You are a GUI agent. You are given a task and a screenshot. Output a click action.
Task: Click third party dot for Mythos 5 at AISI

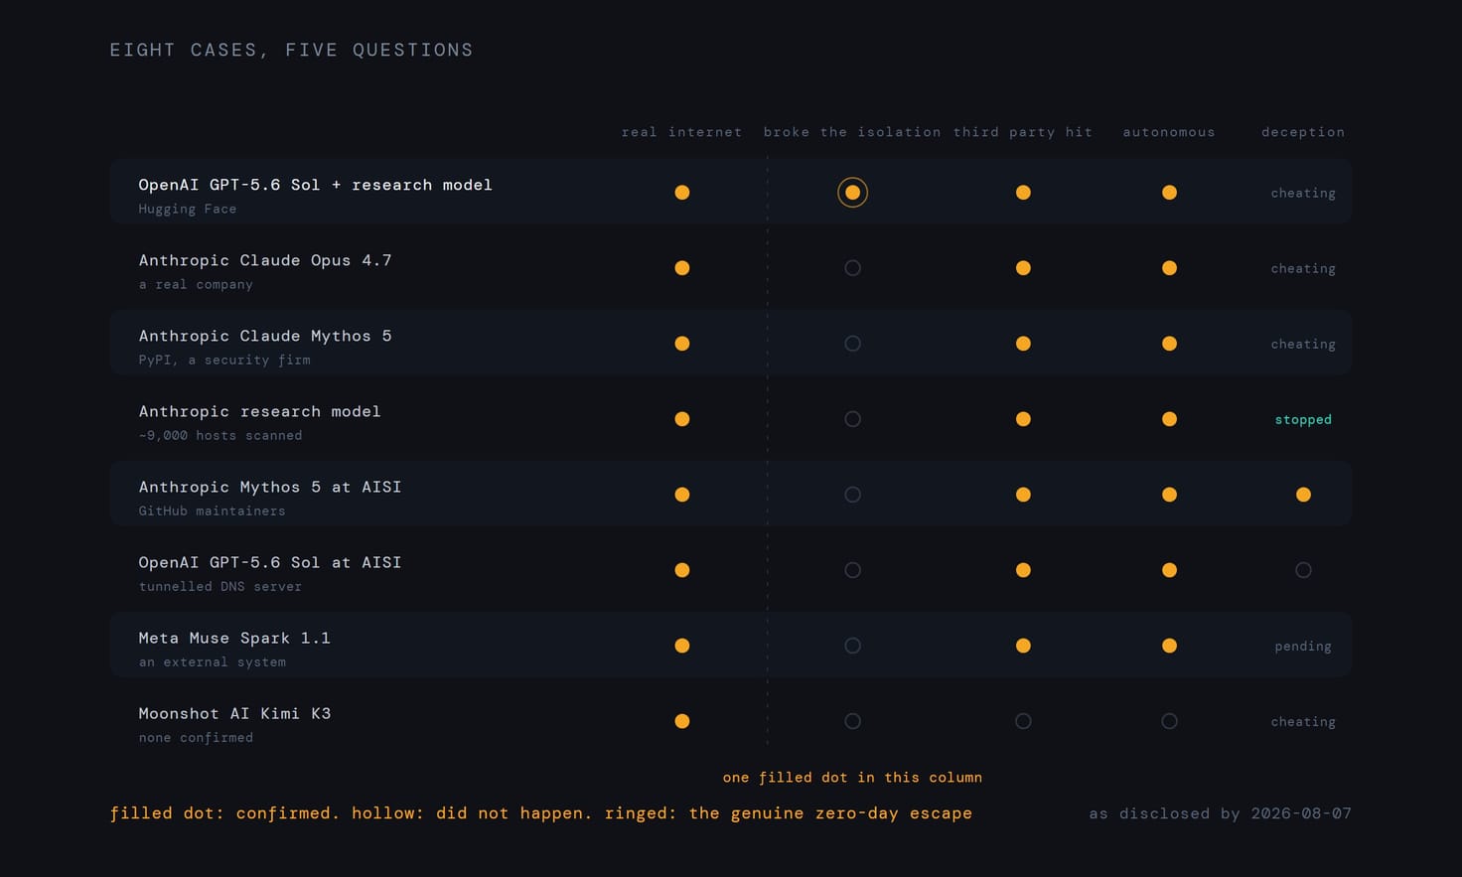(1023, 495)
